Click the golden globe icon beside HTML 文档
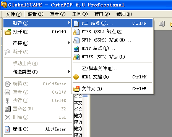This screenshot has width=172, height=137. (x=76, y=77)
